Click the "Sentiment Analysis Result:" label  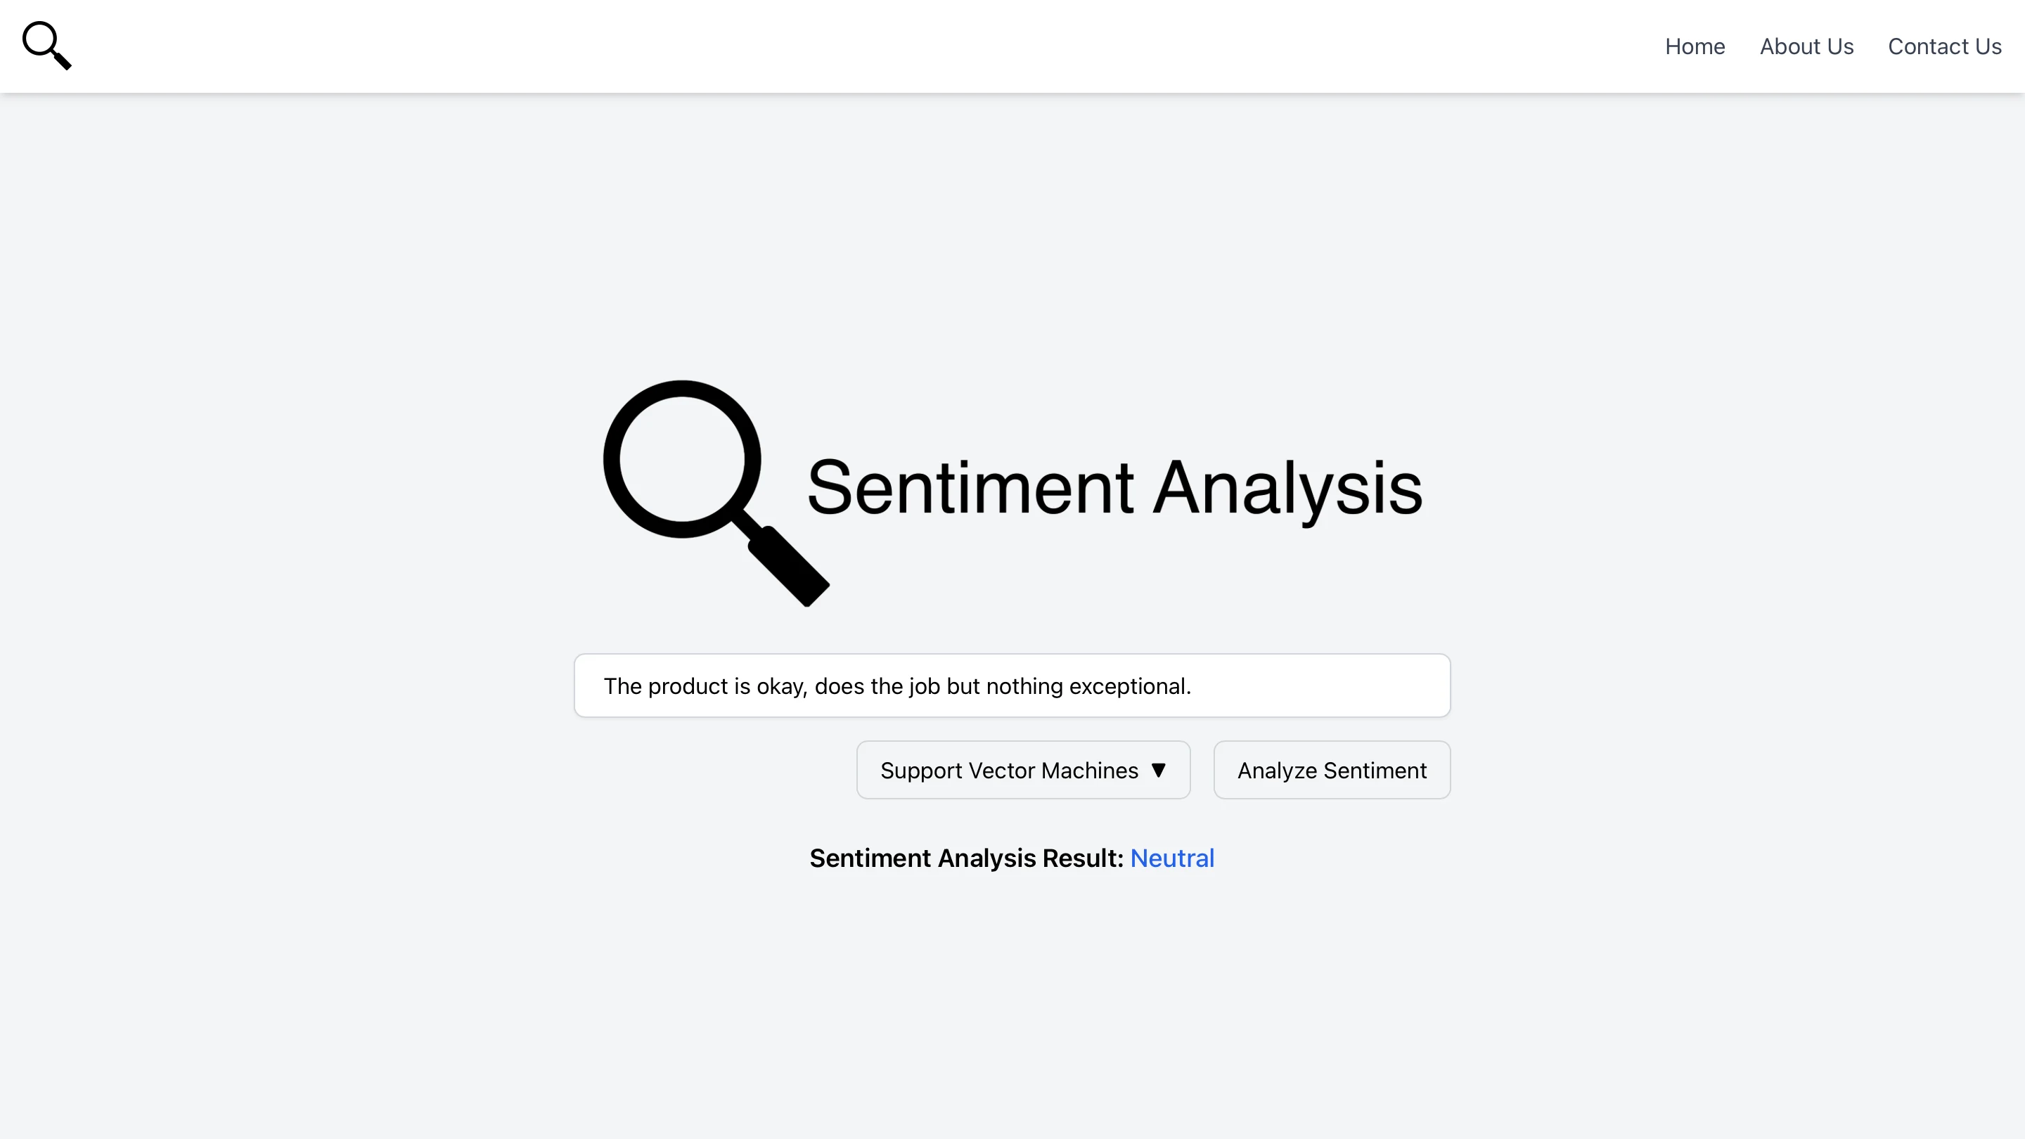pyautogui.click(x=966, y=858)
